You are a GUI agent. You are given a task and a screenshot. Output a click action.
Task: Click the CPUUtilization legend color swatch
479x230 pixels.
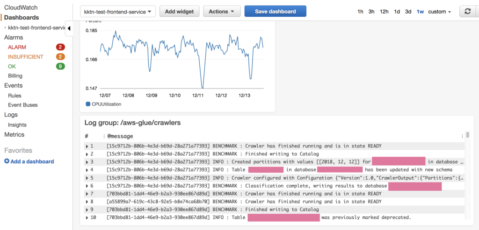(x=88, y=104)
